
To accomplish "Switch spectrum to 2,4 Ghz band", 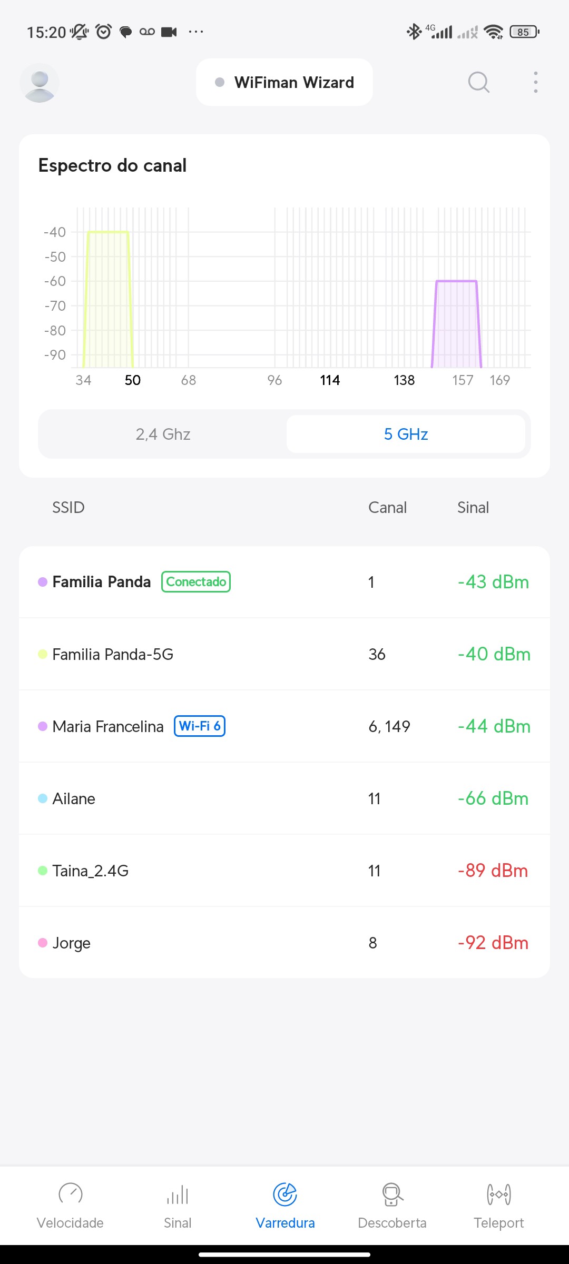I will coord(163,434).
